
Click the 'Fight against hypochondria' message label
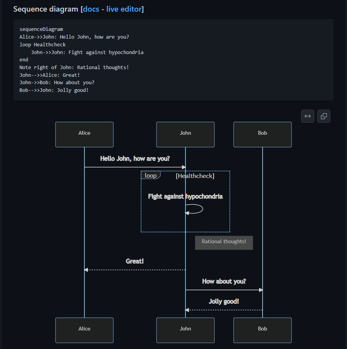click(185, 197)
